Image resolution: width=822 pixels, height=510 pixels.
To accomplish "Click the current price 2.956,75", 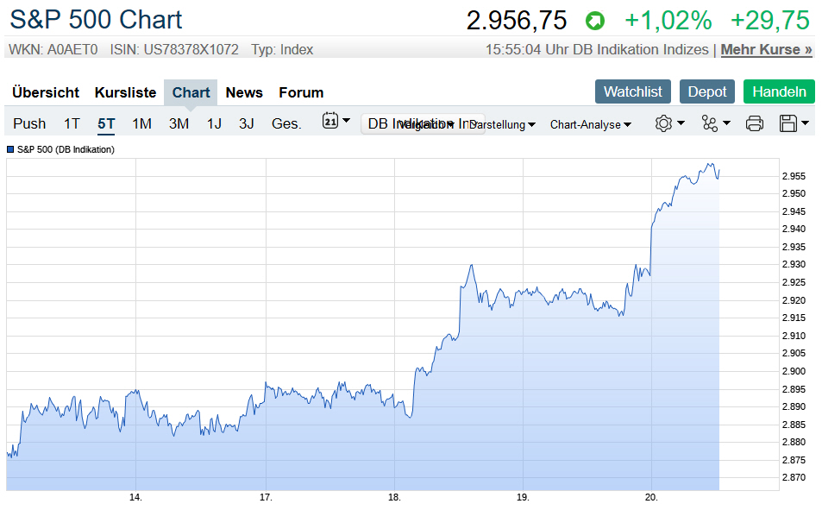I will [x=517, y=21].
